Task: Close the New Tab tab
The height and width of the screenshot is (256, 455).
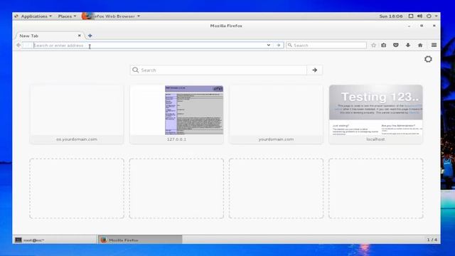Action: pos(79,36)
